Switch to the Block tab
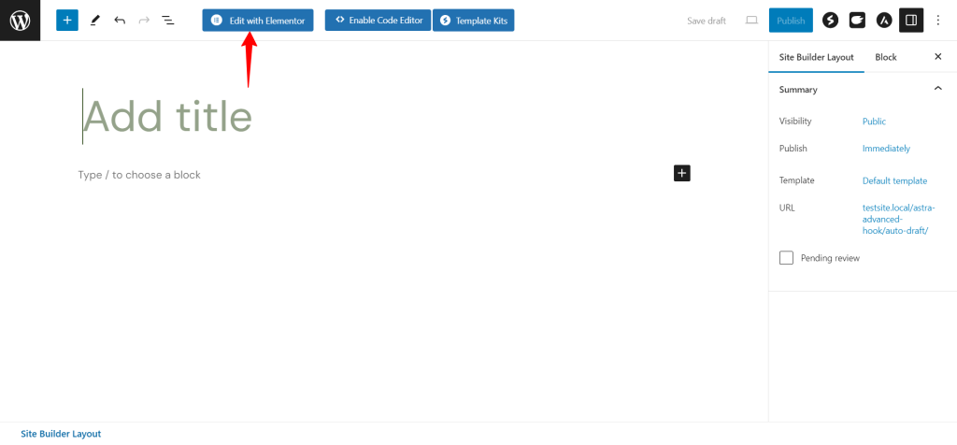This screenshot has height=445, width=957. [x=886, y=57]
